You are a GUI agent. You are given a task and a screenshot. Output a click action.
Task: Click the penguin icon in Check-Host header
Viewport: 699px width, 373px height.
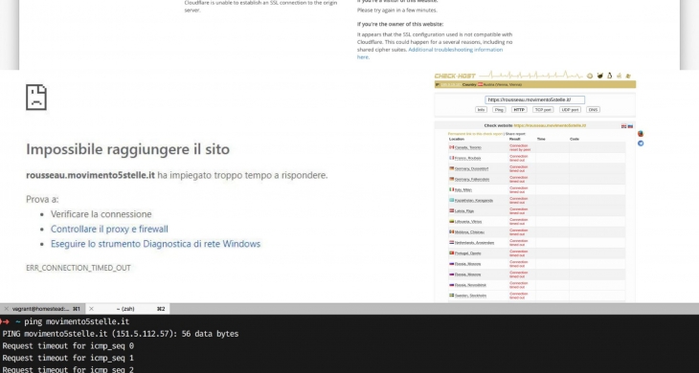coord(609,76)
